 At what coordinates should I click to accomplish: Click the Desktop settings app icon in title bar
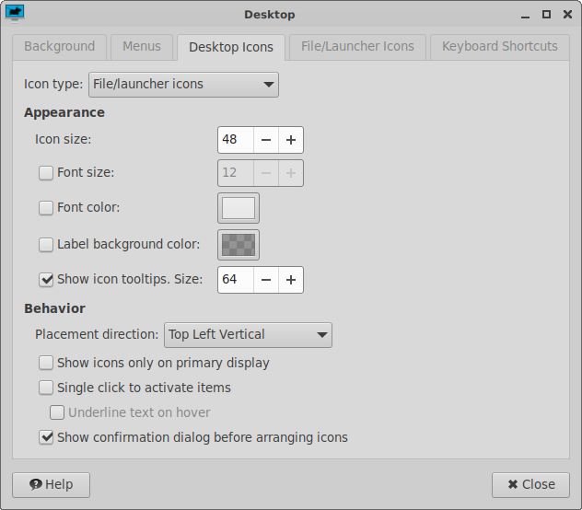15,14
